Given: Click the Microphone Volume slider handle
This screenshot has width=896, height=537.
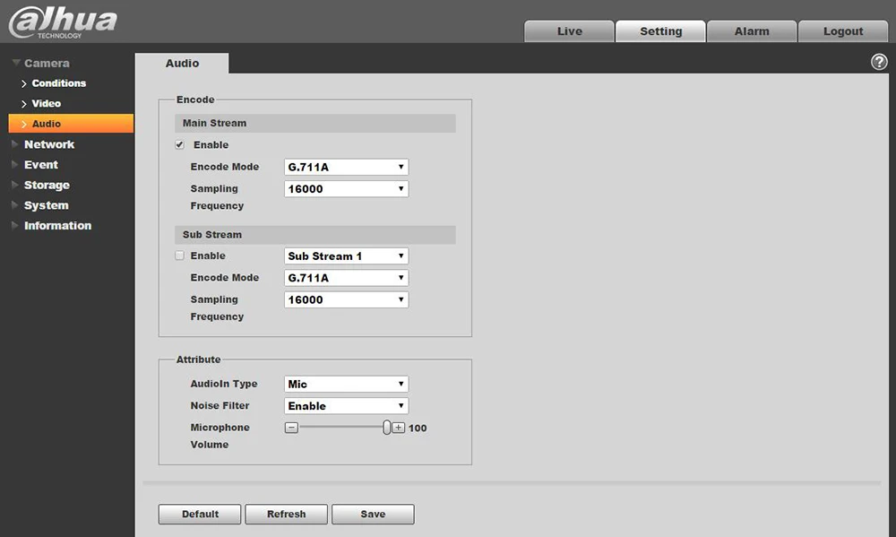Looking at the screenshot, I should click(x=387, y=428).
